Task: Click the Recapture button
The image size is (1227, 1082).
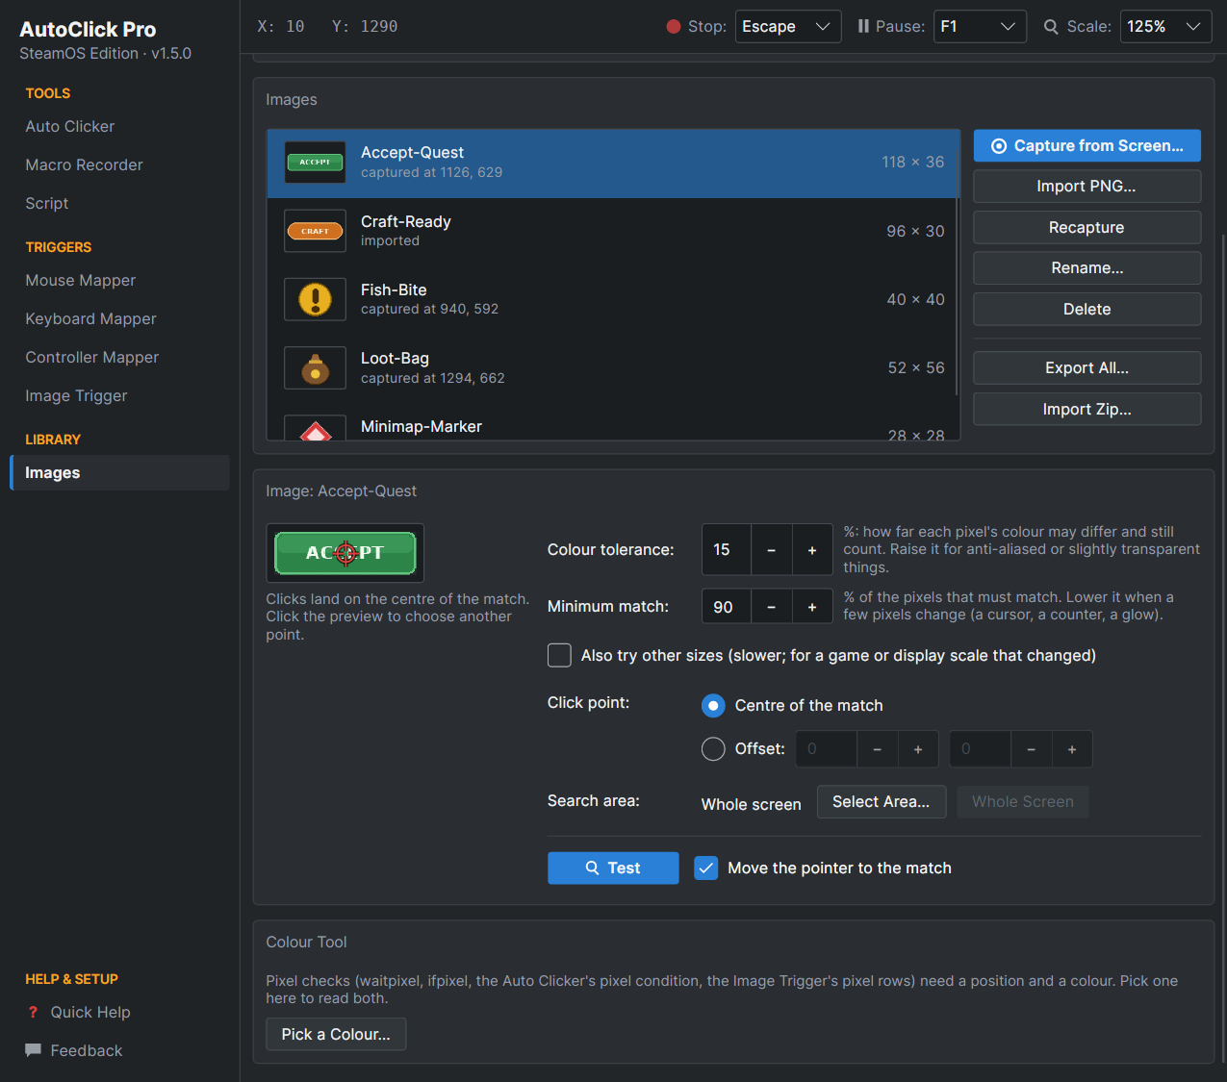Action: click(x=1087, y=228)
